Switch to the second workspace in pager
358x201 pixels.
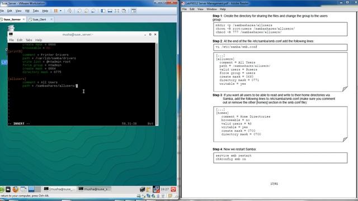click(37, 189)
